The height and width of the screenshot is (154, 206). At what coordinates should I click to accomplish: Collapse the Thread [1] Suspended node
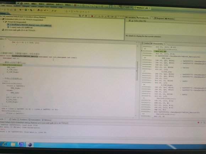coord(4,22)
